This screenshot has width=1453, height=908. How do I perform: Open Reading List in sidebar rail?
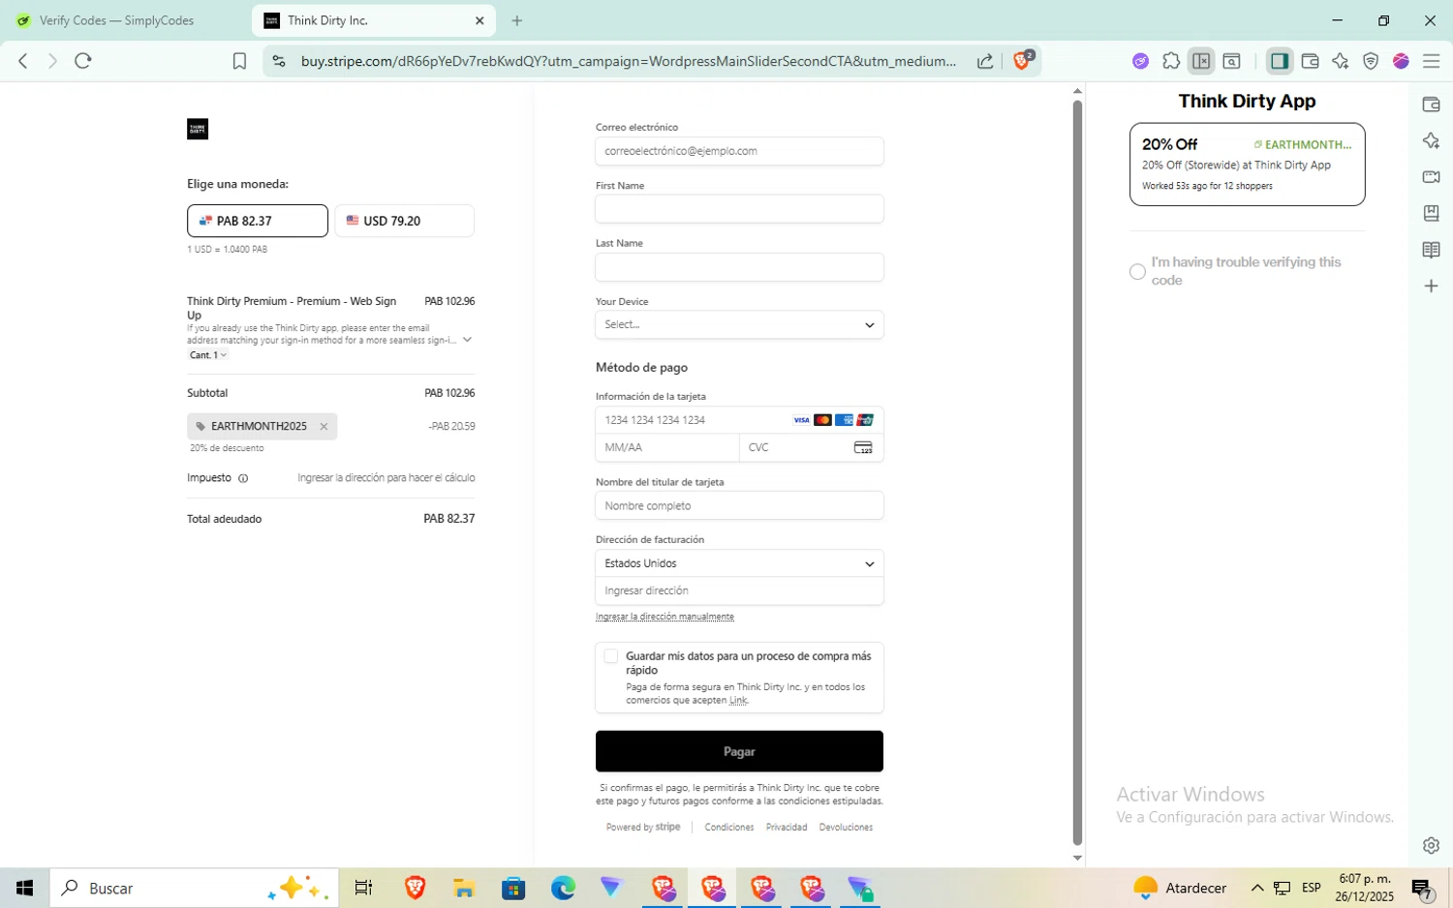(1431, 250)
